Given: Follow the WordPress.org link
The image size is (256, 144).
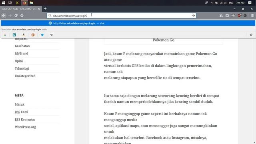Looking at the screenshot, I should (x=25, y=127).
